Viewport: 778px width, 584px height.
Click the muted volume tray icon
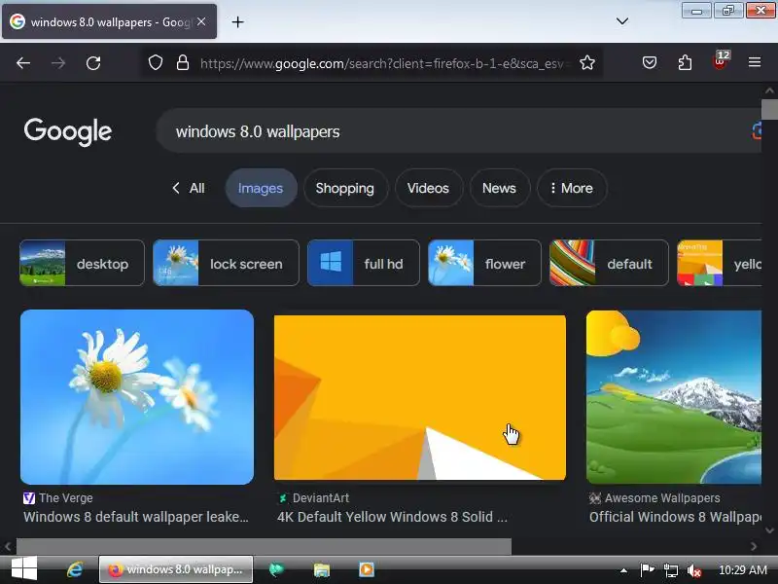[694, 570]
